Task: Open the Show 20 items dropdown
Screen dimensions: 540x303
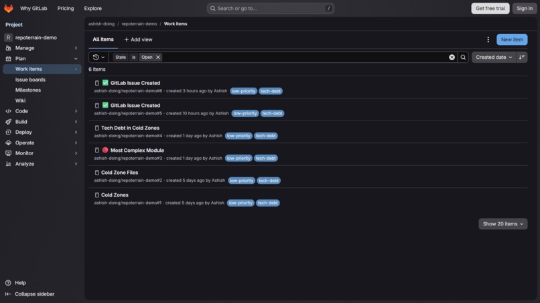Action: 502,224
